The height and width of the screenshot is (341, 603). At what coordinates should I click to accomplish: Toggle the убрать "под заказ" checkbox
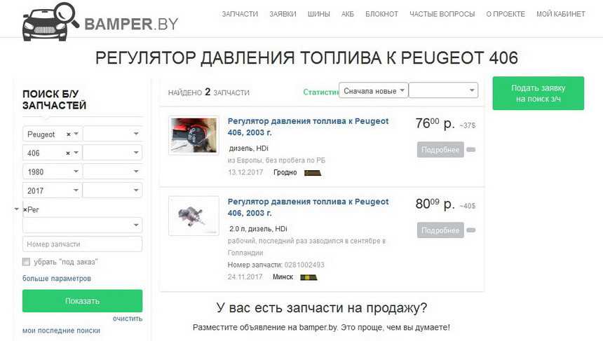26,262
